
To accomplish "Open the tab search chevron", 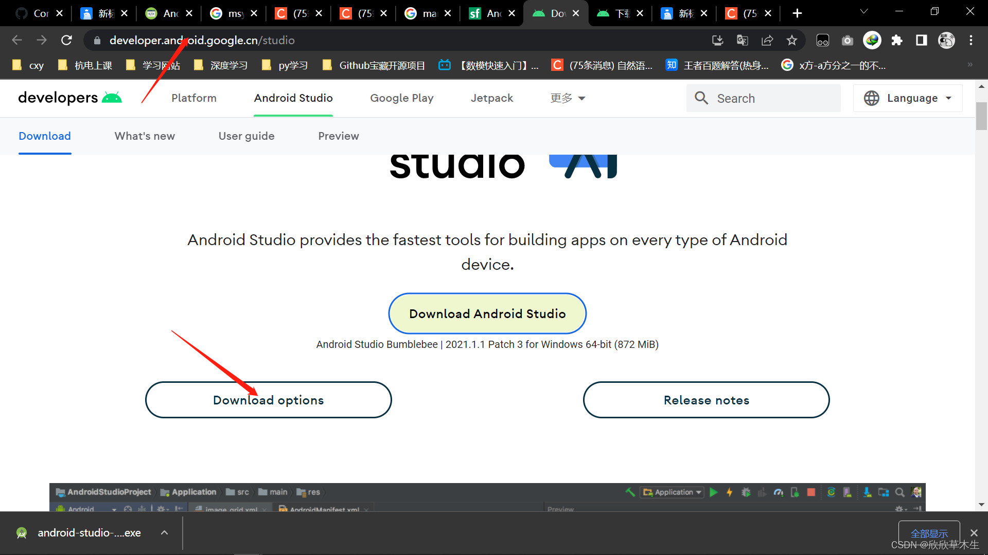I will click(864, 12).
